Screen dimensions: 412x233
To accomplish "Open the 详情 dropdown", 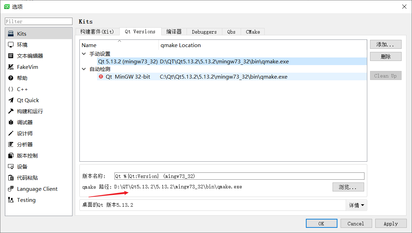I will 357,205.
